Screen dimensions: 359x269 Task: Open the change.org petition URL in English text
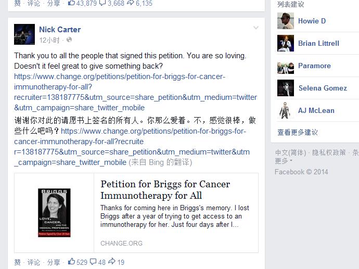click(136, 92)
